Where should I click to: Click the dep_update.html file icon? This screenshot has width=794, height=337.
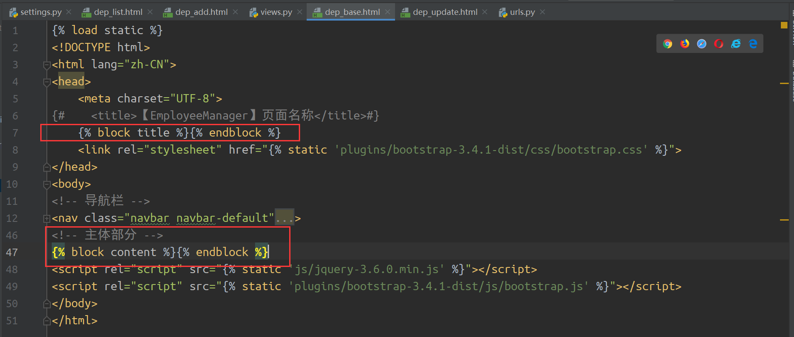pos(406,13)
